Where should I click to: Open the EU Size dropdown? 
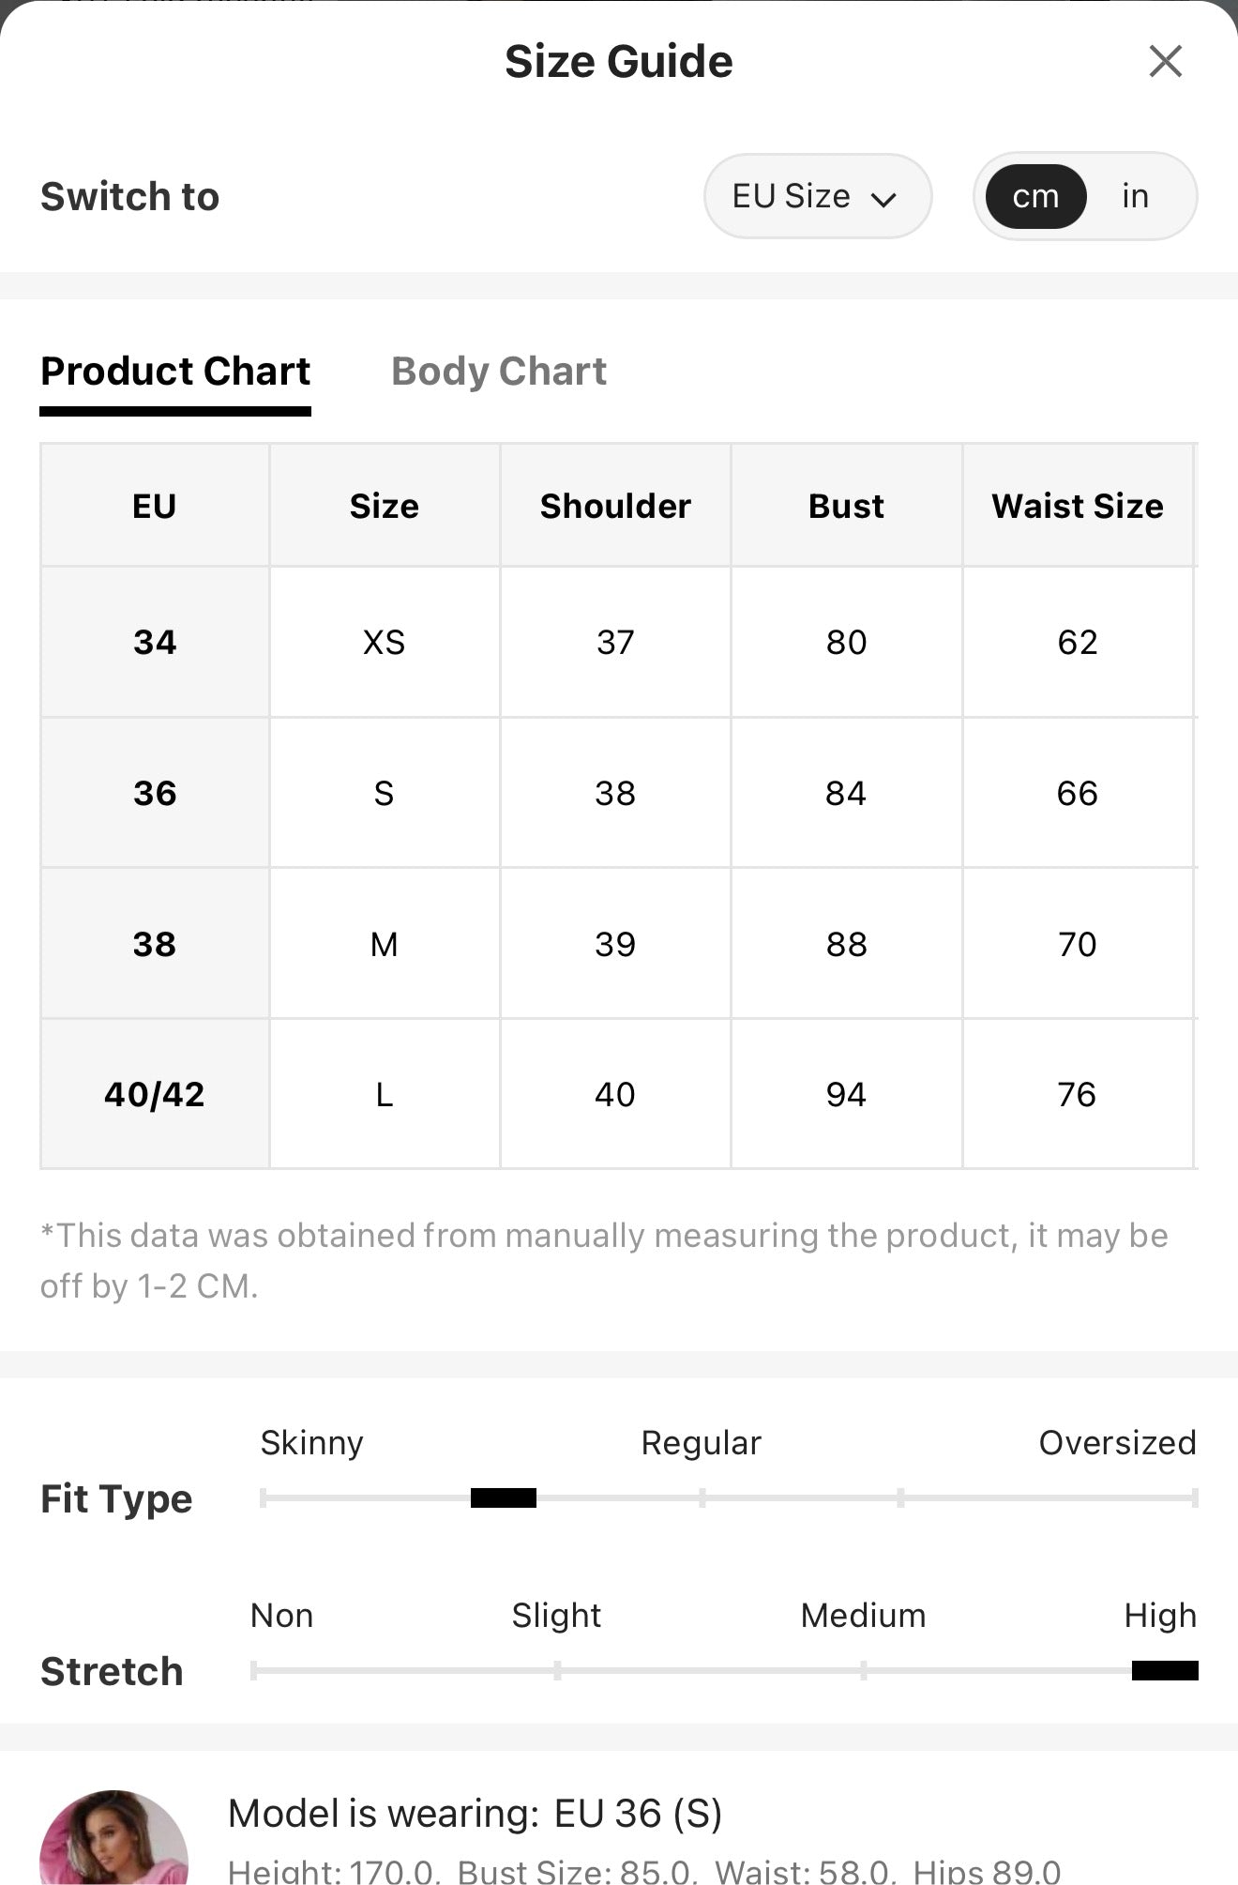click(817, 196)
